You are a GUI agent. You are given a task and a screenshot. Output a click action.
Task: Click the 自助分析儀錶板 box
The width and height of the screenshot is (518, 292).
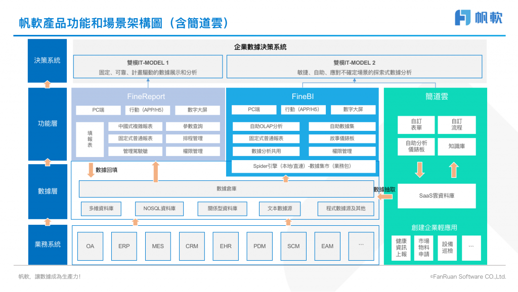click(416, 147)
